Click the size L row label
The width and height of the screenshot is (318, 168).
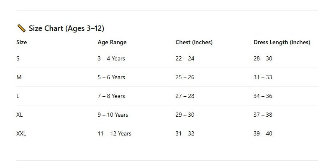[x=18, y=96]
